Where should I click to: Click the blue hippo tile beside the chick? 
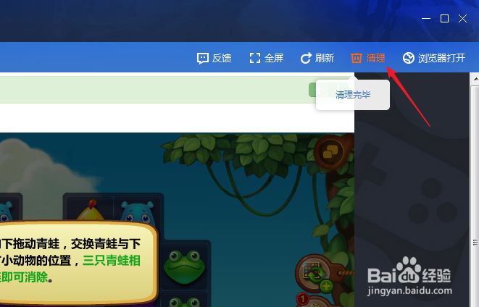[137, 211]
